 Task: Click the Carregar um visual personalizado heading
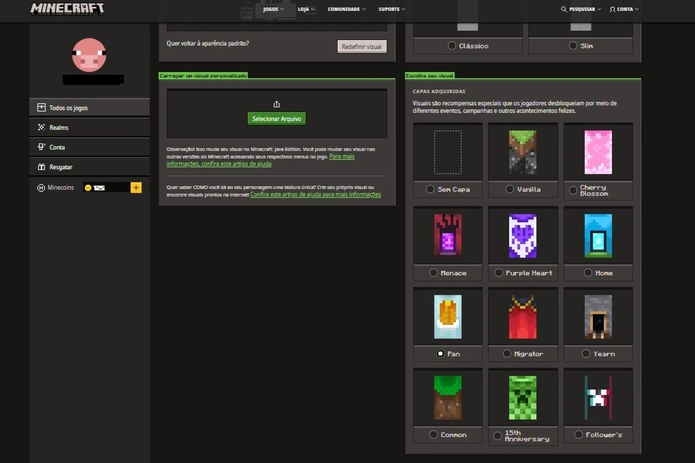(203, 75)
